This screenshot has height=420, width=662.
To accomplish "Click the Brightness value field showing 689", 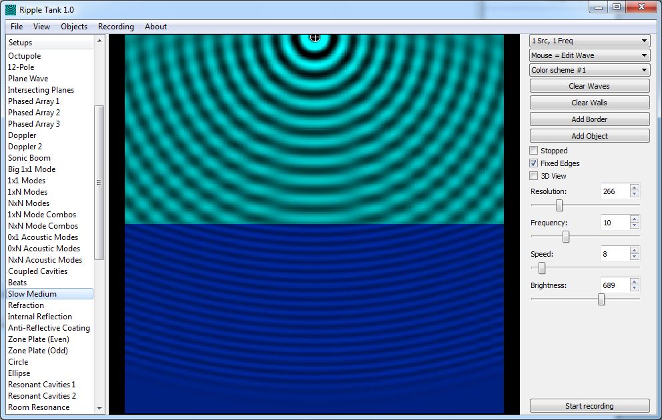I will (615, 285).
